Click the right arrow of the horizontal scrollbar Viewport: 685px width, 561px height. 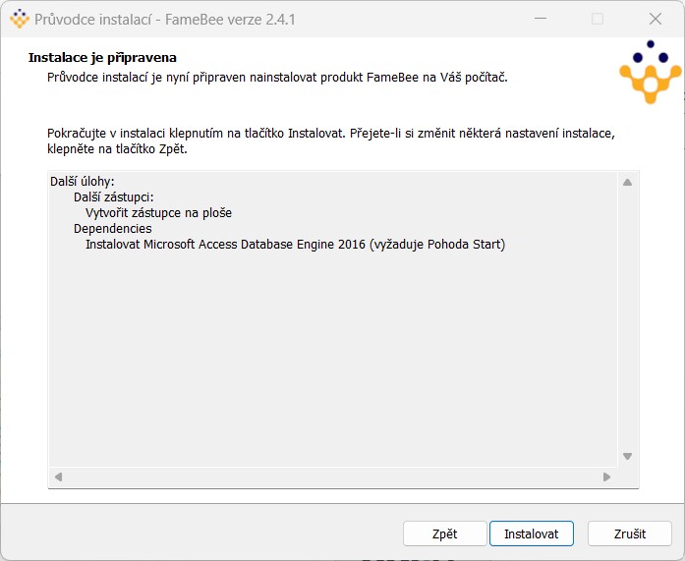click(x=606, y=477)
